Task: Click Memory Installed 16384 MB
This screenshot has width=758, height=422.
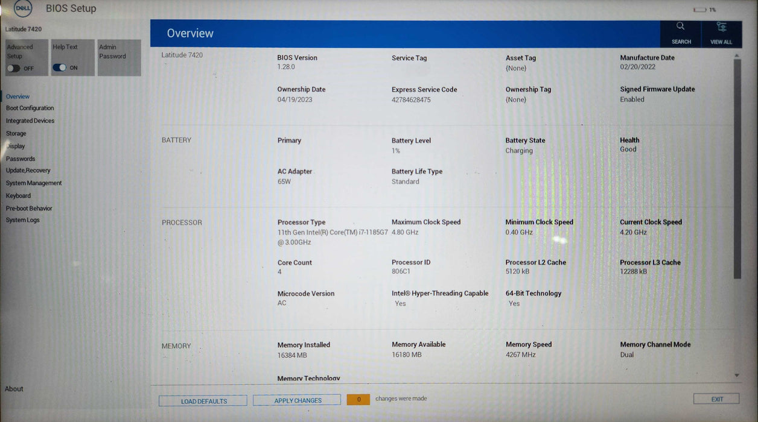Action: [292, 355]
